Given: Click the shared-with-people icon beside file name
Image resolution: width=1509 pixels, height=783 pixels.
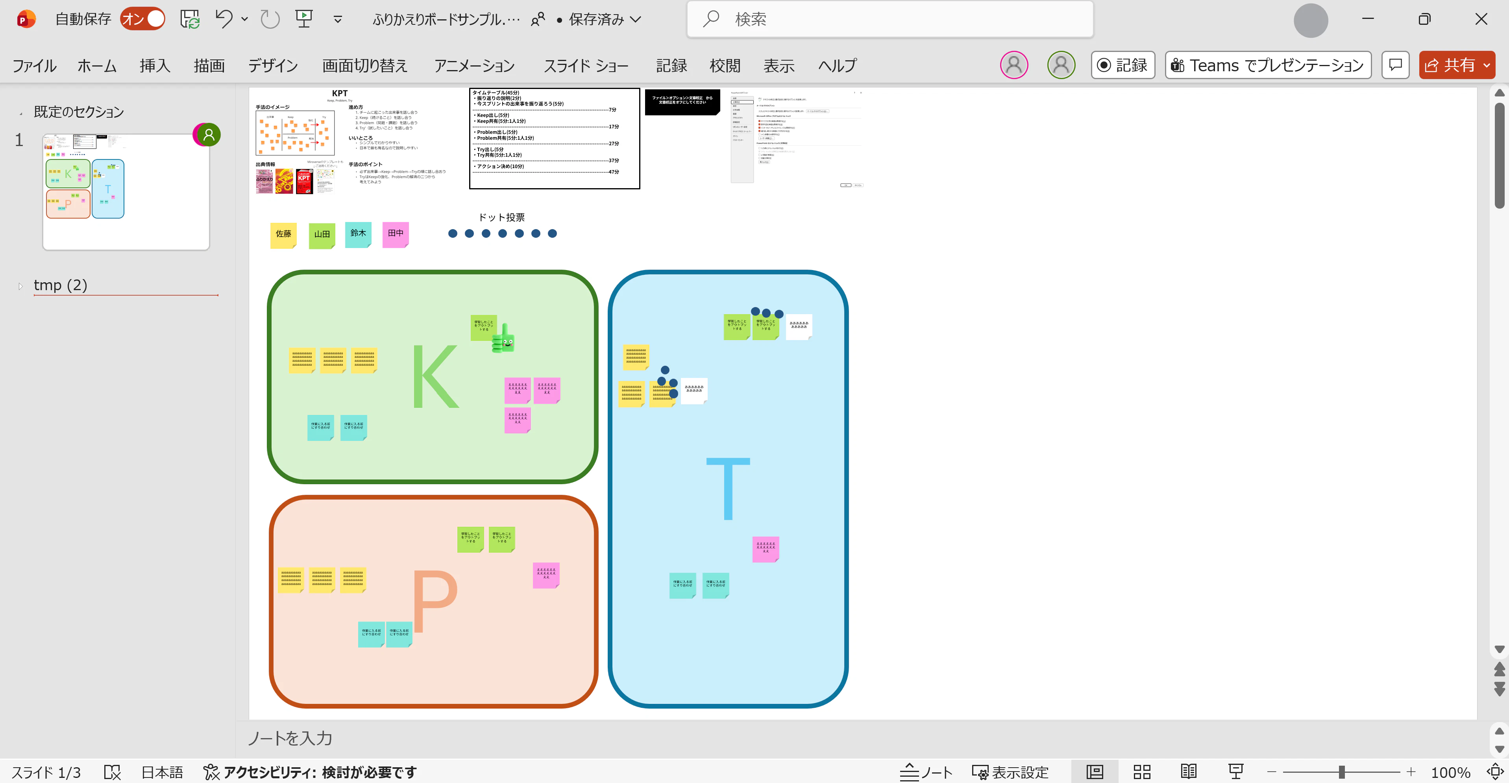Looking at the screenshot, I should (538, 19).
